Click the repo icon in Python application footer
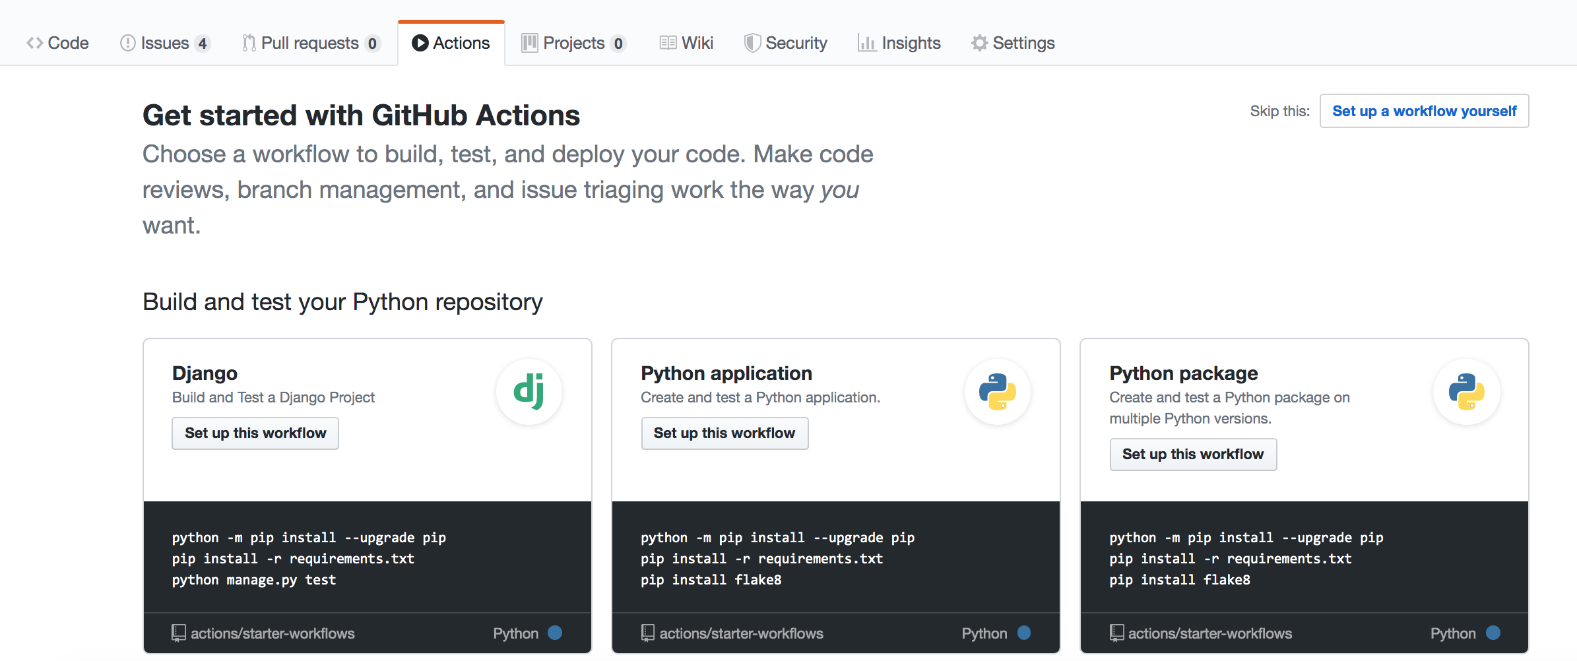Viewport: 1577px width, 661px height. coord(647,633)
